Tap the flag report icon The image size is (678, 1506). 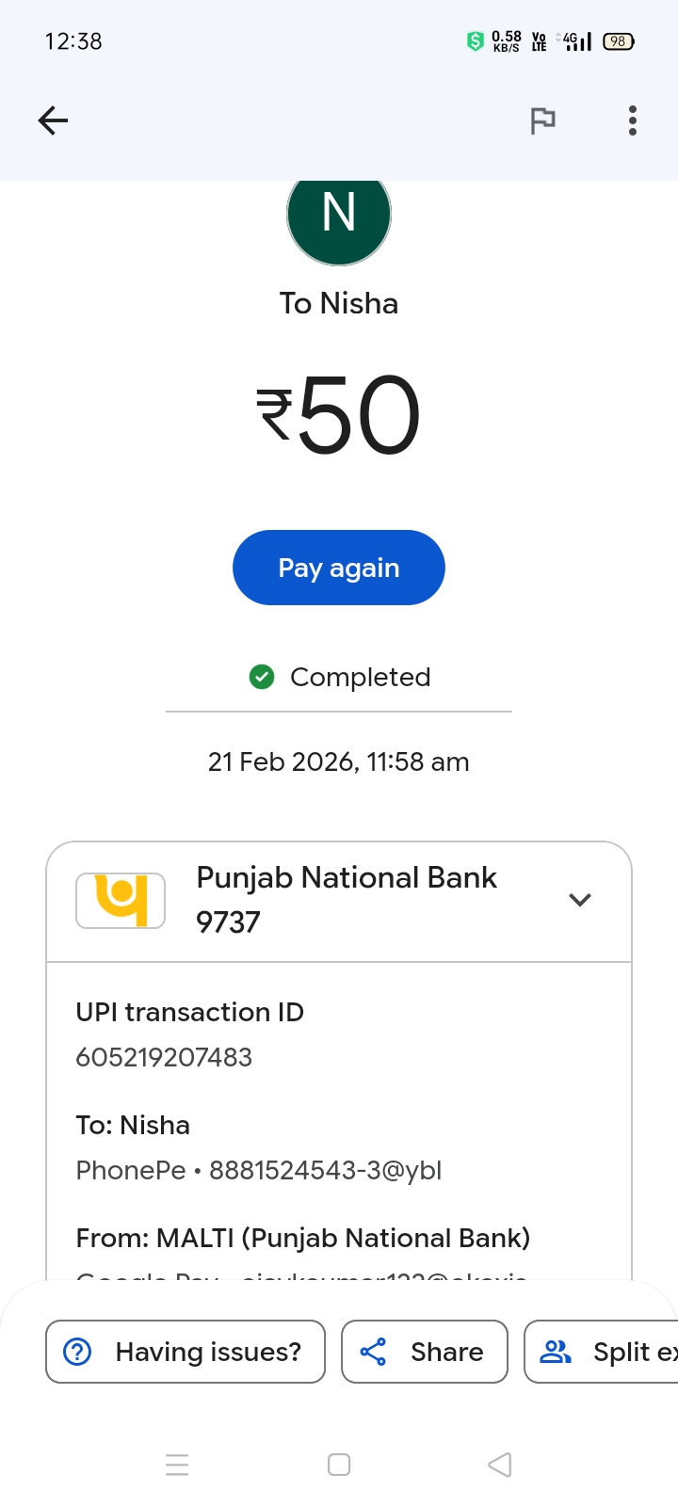tap(542, 120)
